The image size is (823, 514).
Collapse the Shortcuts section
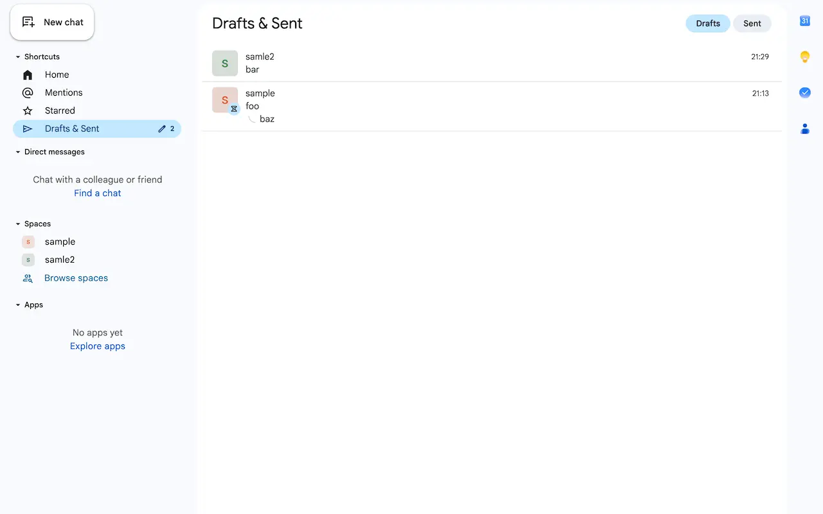18,57
